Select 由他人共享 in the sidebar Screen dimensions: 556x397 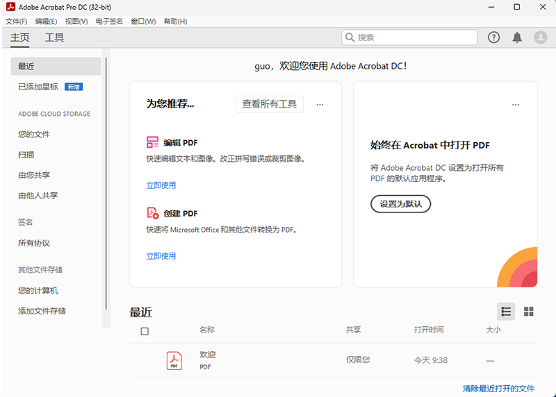pos(38,196)
